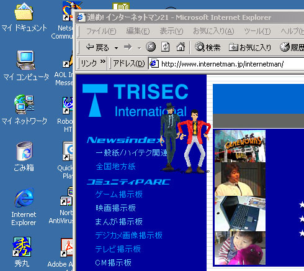This screenshot has width=304, height=271.
Task: Click page icon in address bar
Action: pos(154,63)
